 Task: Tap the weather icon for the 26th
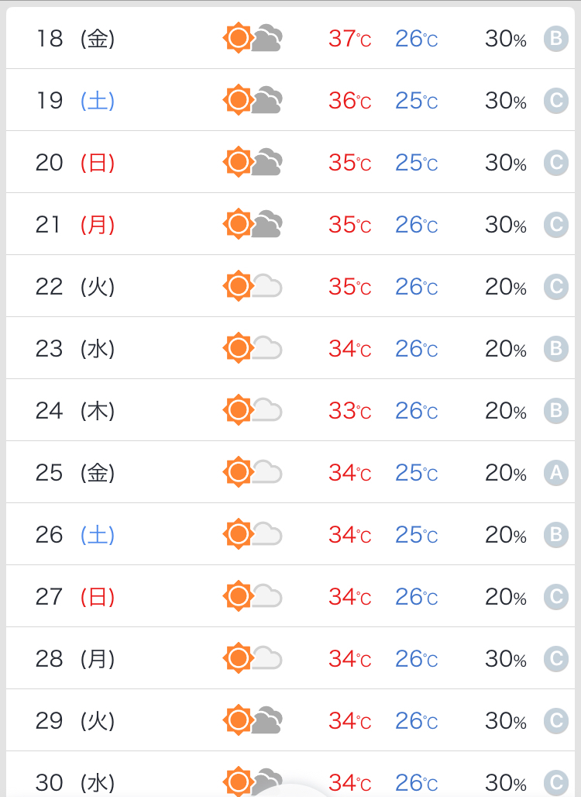point(253,534)
